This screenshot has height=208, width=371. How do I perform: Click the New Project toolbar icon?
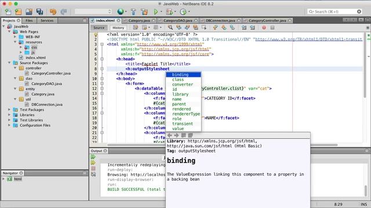[x=18, y=12]
